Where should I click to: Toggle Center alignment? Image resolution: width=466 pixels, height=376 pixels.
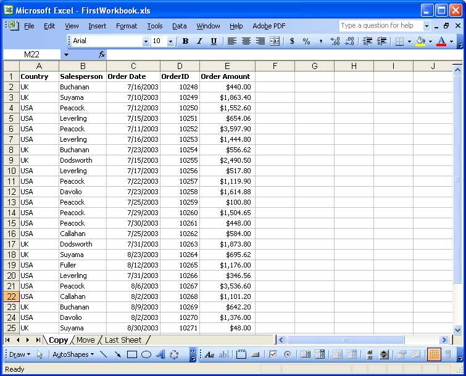pos(246,41)
